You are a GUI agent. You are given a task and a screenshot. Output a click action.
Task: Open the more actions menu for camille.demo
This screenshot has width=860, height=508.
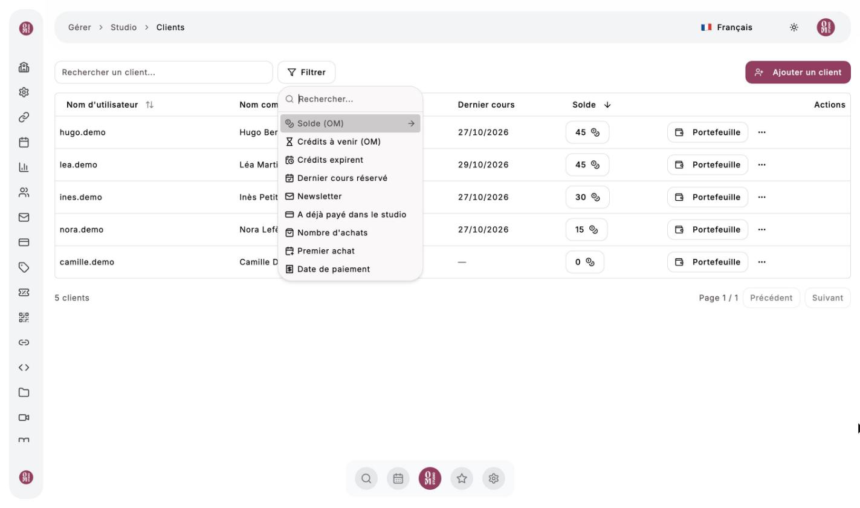click(x=761, y=262)
